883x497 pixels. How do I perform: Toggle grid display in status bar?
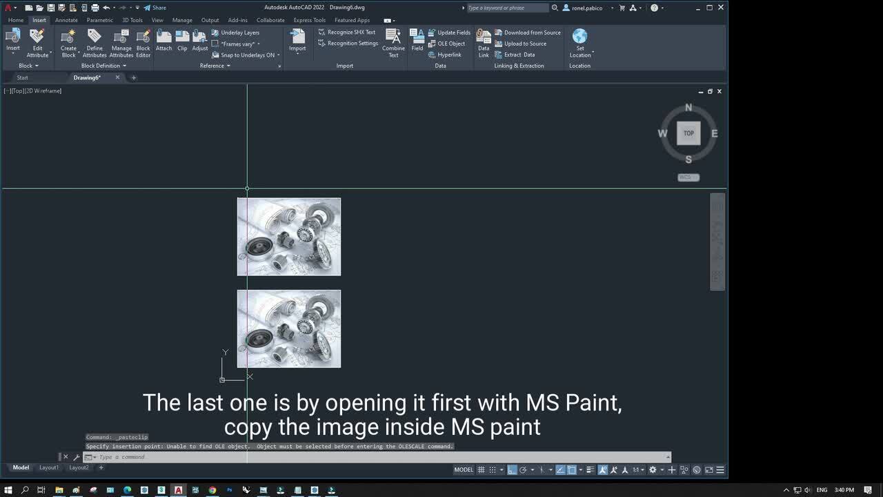pyautogui.click(x=482, y=470)
